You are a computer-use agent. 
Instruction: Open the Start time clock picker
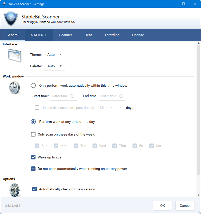[x=72, y=96]
